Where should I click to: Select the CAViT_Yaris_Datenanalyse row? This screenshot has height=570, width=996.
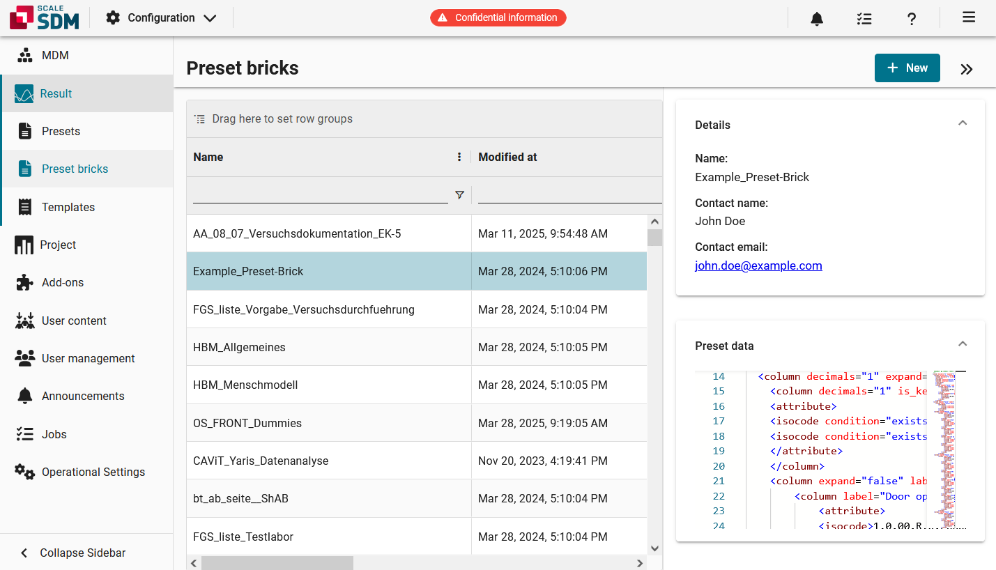pyautogui.click(x=417, y=461)
